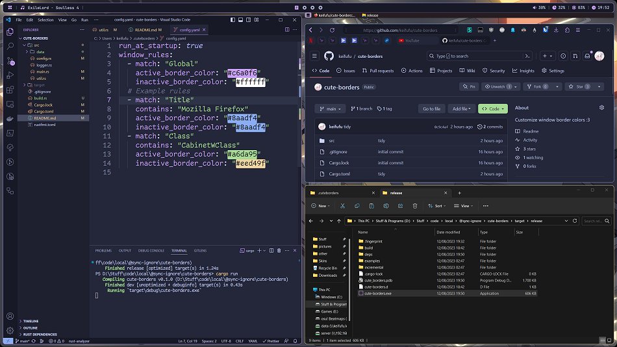Click the Go to file button
The image size is (617, 347).
click(x=431, y=109)
